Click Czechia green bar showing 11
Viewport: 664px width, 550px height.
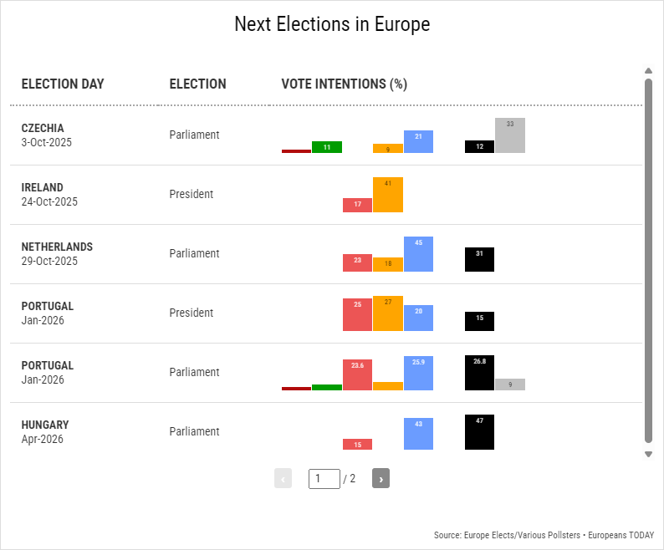tap(327, 147)
